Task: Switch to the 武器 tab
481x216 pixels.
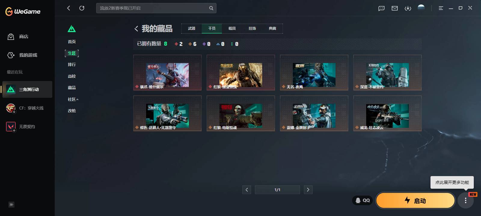Action: tap(191, 28)
